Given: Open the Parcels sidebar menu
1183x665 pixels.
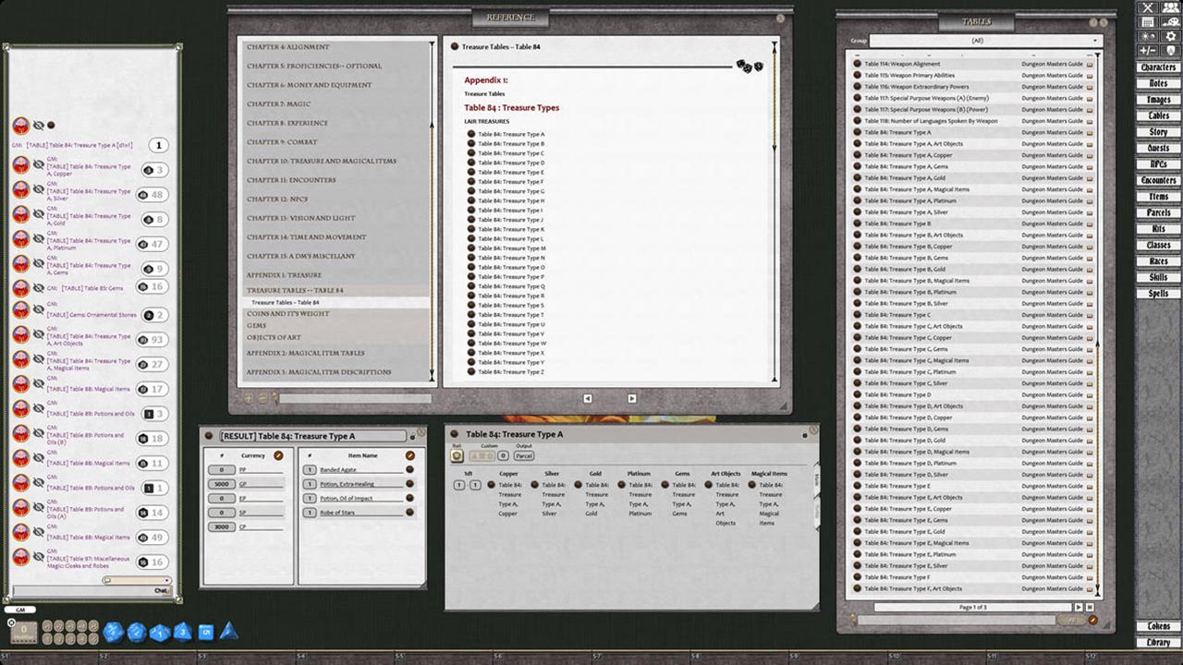Looking at the screenshot, I should (1157, 212).
